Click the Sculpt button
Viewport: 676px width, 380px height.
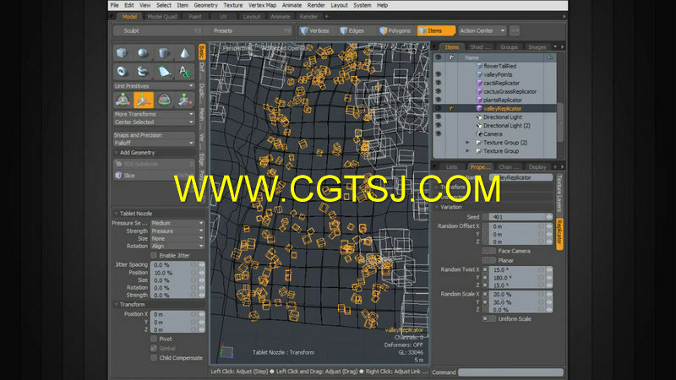click(158, 30)
